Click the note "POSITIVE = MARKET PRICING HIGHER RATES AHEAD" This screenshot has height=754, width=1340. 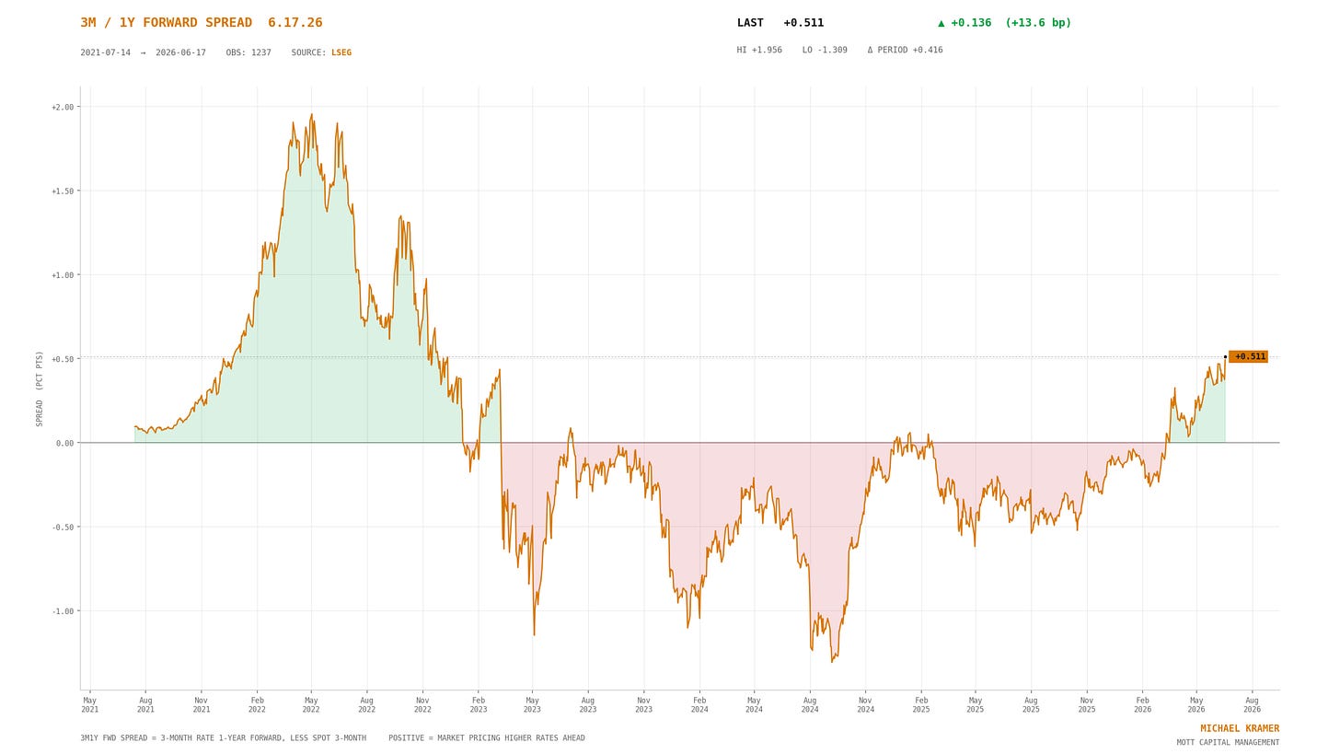(487, 738)
